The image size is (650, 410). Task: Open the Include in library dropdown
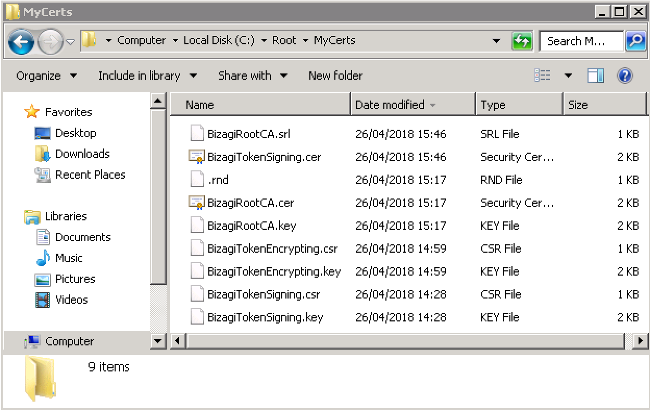click(147, 76)
